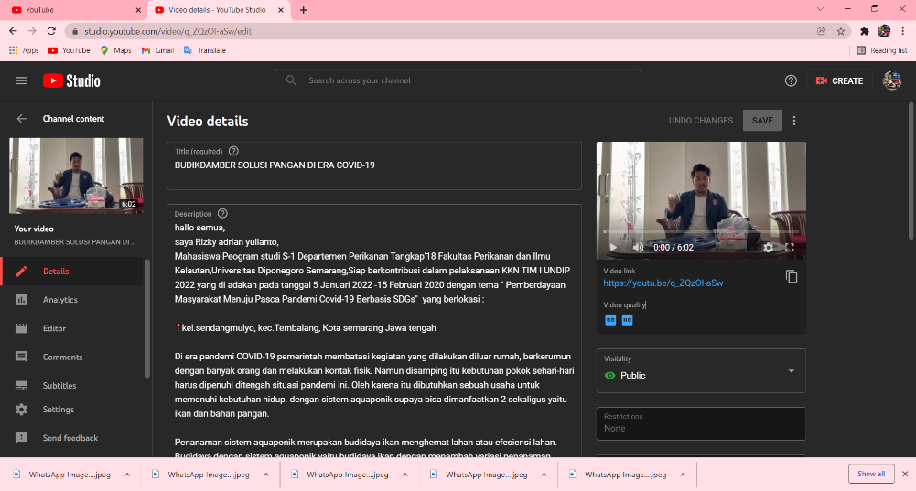Open the tab search dropdown arrow
Image resolution: width=916 pixels, height=491 pixels.
pyautogui.click(x=820, y=9)
